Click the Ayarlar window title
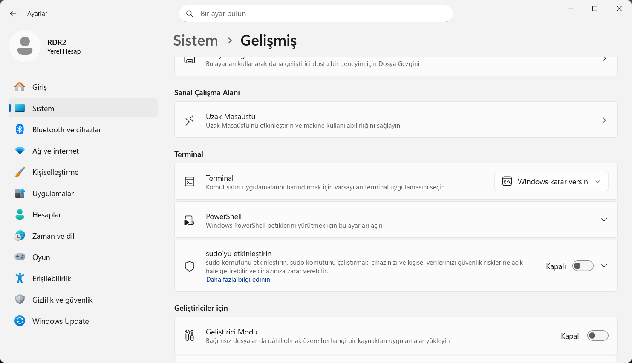The width and height of the screenshot is (632, 363). (x=38, y=14)
